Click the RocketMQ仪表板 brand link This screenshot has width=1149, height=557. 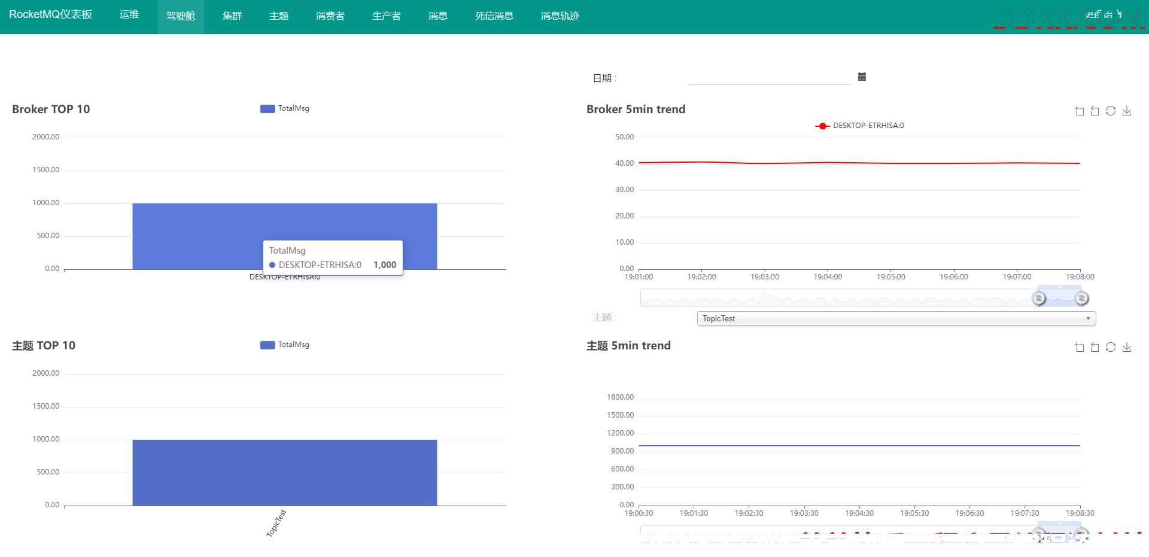point(51,14)
